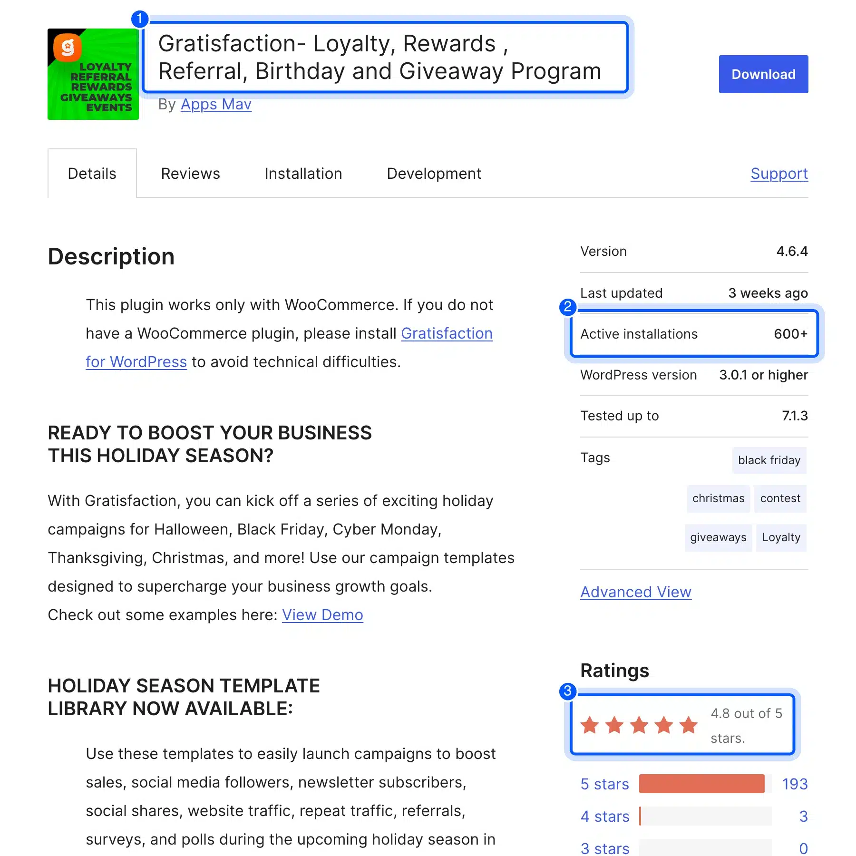
Task: Click the Gratisfaction plugin logo icon
Action: coord(93,74)
